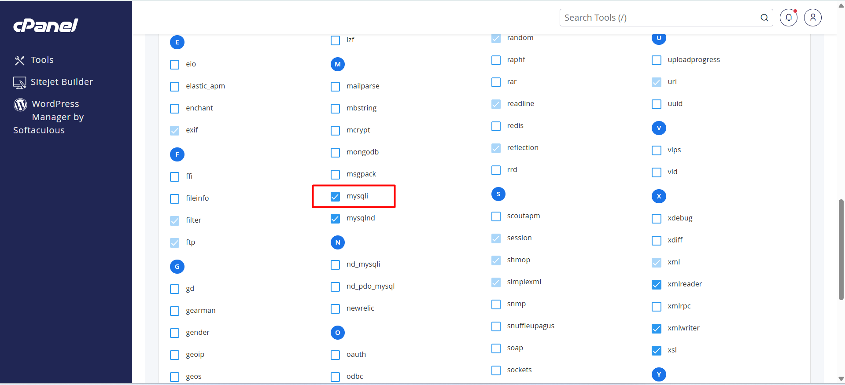Screen dimensions: 845x385
Task: Click the letter G section badge
Action: tap(177, 267)
